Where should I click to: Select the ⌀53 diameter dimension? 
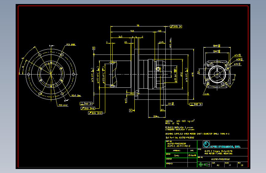coord(181,74)
